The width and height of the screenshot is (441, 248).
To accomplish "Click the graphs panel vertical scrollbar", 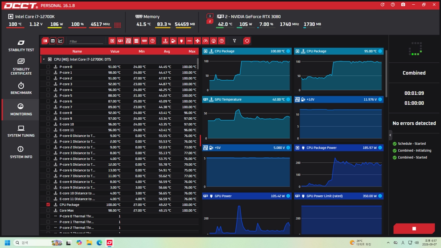I will (x=386, y=74).
